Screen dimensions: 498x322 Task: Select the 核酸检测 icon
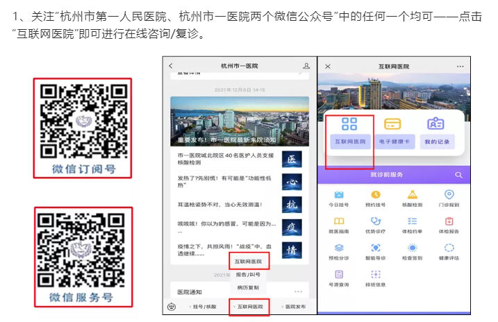coord(412,195)
